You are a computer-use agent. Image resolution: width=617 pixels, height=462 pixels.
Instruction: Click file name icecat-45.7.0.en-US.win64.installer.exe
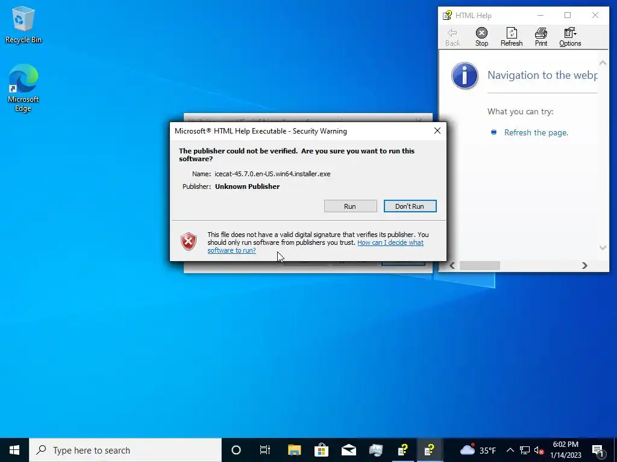point(272,174)
